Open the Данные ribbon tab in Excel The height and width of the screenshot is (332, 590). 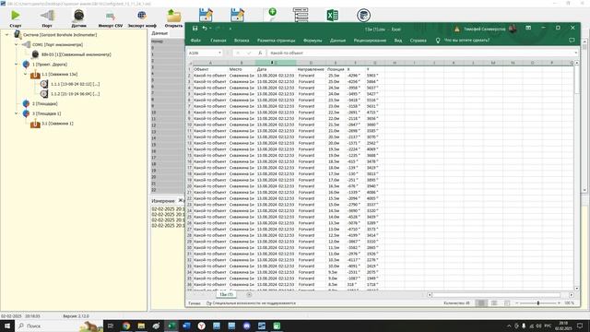pyautogui.click(x=337, y=41)
